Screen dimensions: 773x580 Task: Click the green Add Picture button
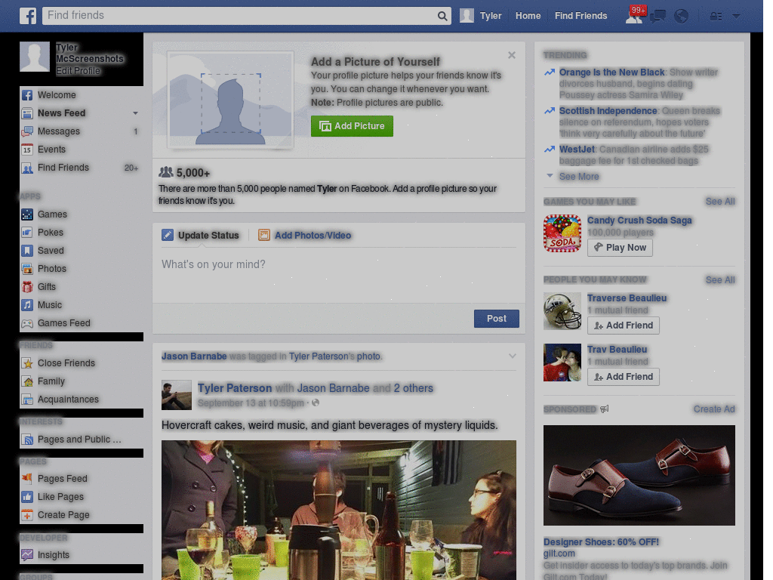(x=352, y=126)
